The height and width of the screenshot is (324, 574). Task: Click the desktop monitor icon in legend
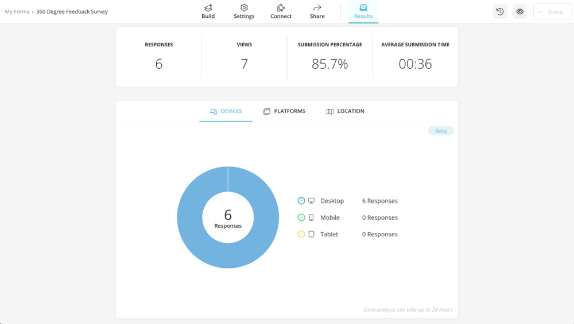(x=311, y=201)
